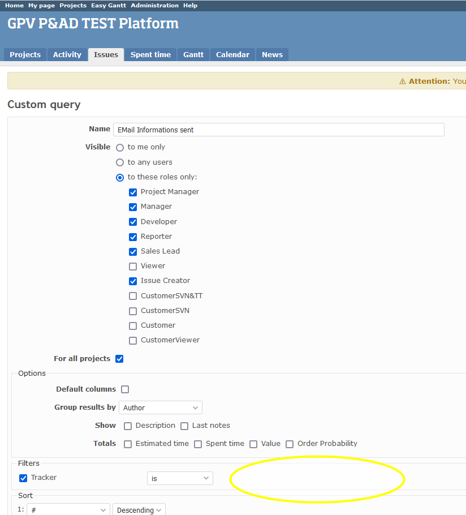The image size is (466, 515).
Task: Click the Custom query heading
Action: [44, 105]
